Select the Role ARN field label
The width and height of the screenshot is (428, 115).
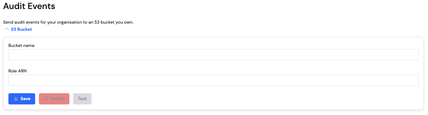(17, 71)
